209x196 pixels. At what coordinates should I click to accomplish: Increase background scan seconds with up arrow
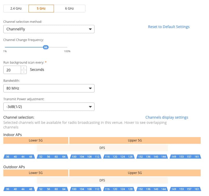point(24,68)
